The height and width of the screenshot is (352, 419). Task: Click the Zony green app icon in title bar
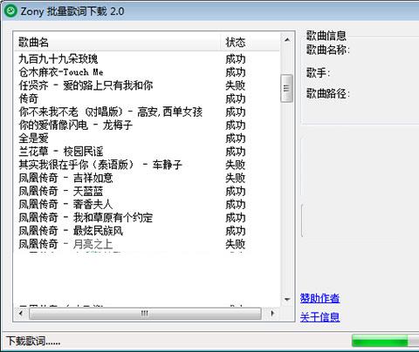[x=10, y=11]
